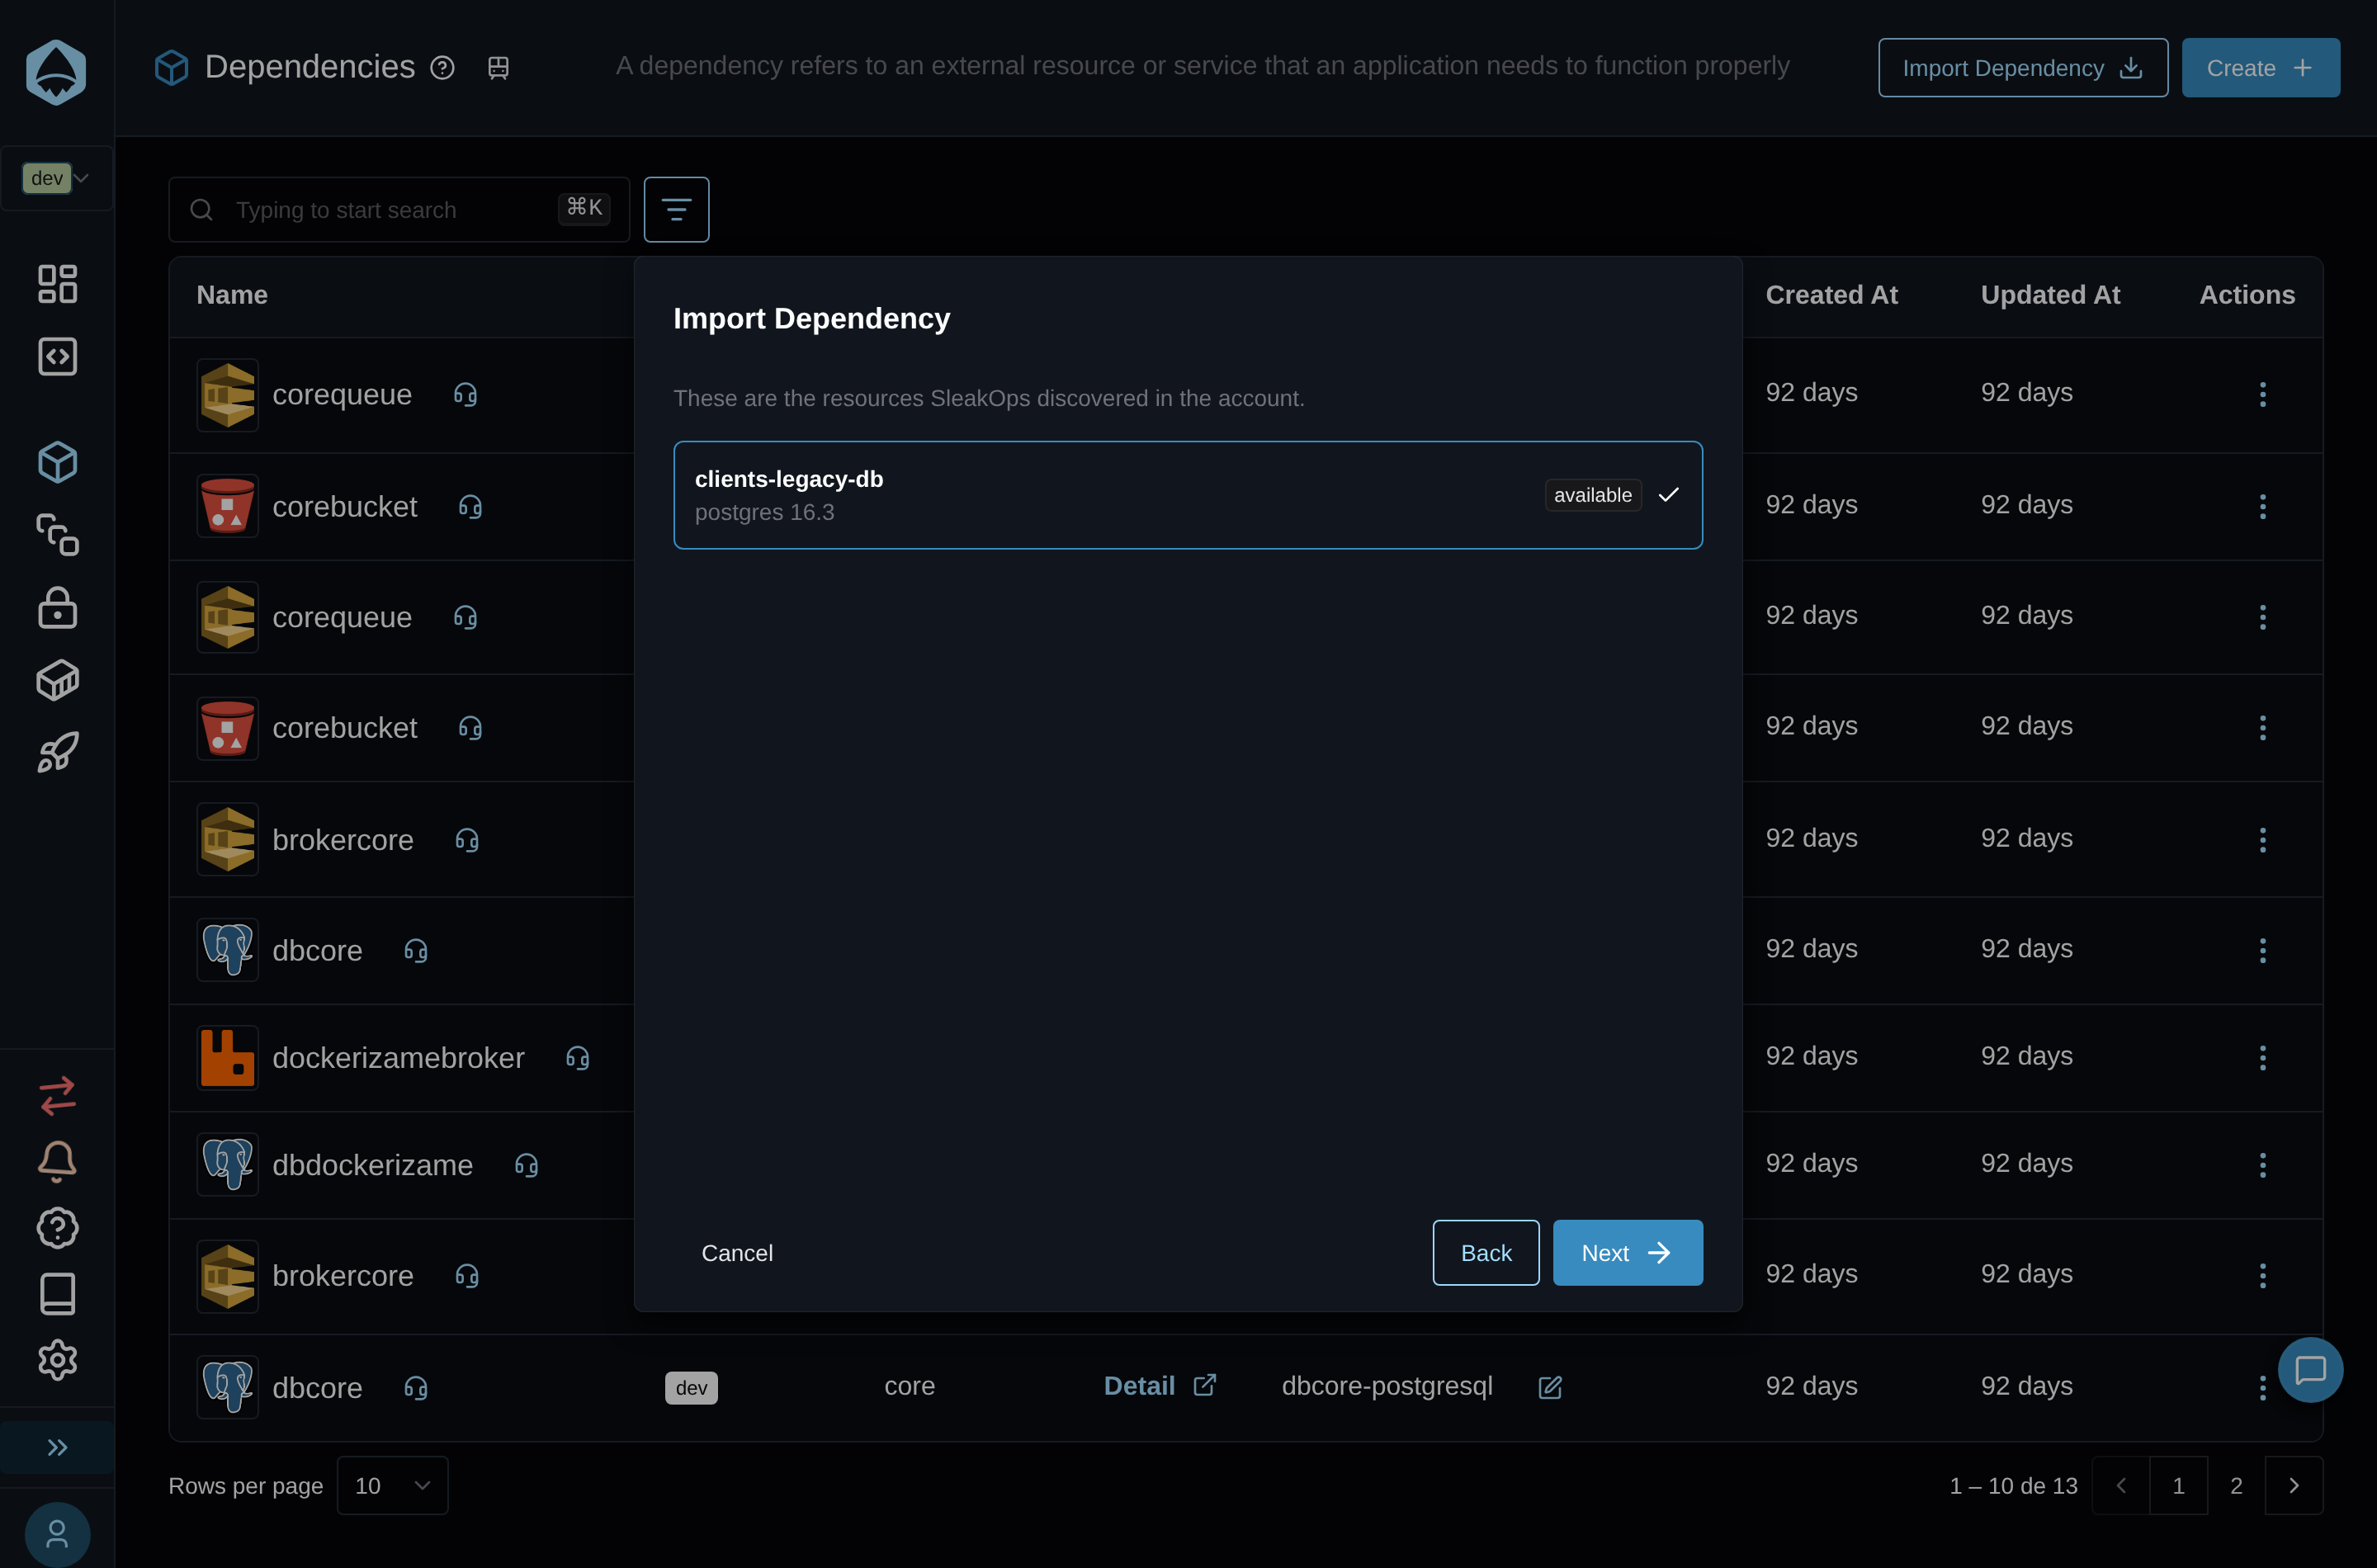The width and height of the screenshot is (2377, 1568).
Task: Focus the search input field
Action: pyautogui.click(x=399, y=210)
